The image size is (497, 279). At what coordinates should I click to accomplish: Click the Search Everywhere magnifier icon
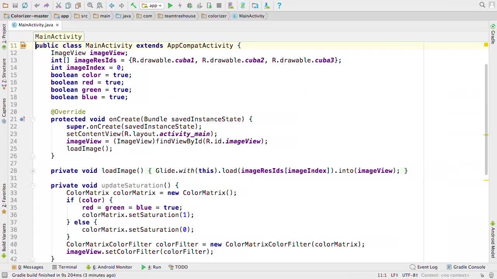(482, 5)
